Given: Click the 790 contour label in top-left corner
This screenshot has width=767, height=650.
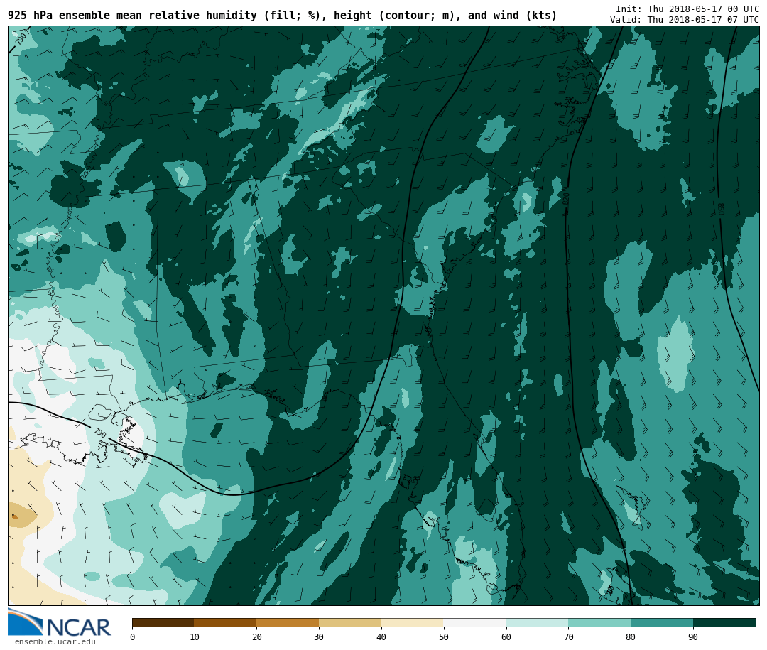Looking at the screenshot, I should click(x=21, y=38).
